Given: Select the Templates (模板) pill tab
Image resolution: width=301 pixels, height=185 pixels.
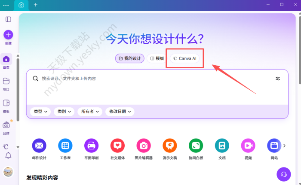Looking at the screenshot, I should point(157,58).
